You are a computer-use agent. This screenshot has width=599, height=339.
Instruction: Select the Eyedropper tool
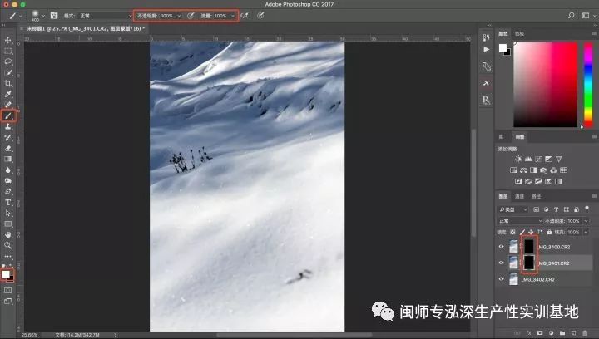(8, 94)
